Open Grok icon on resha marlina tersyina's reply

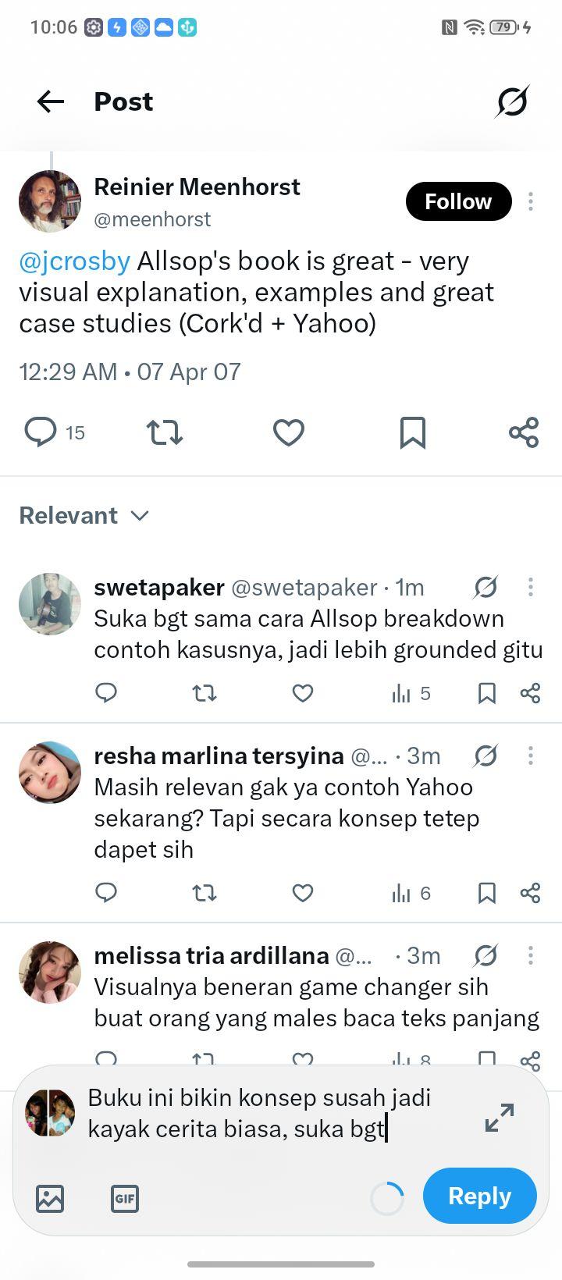click(x=486, y=756)
